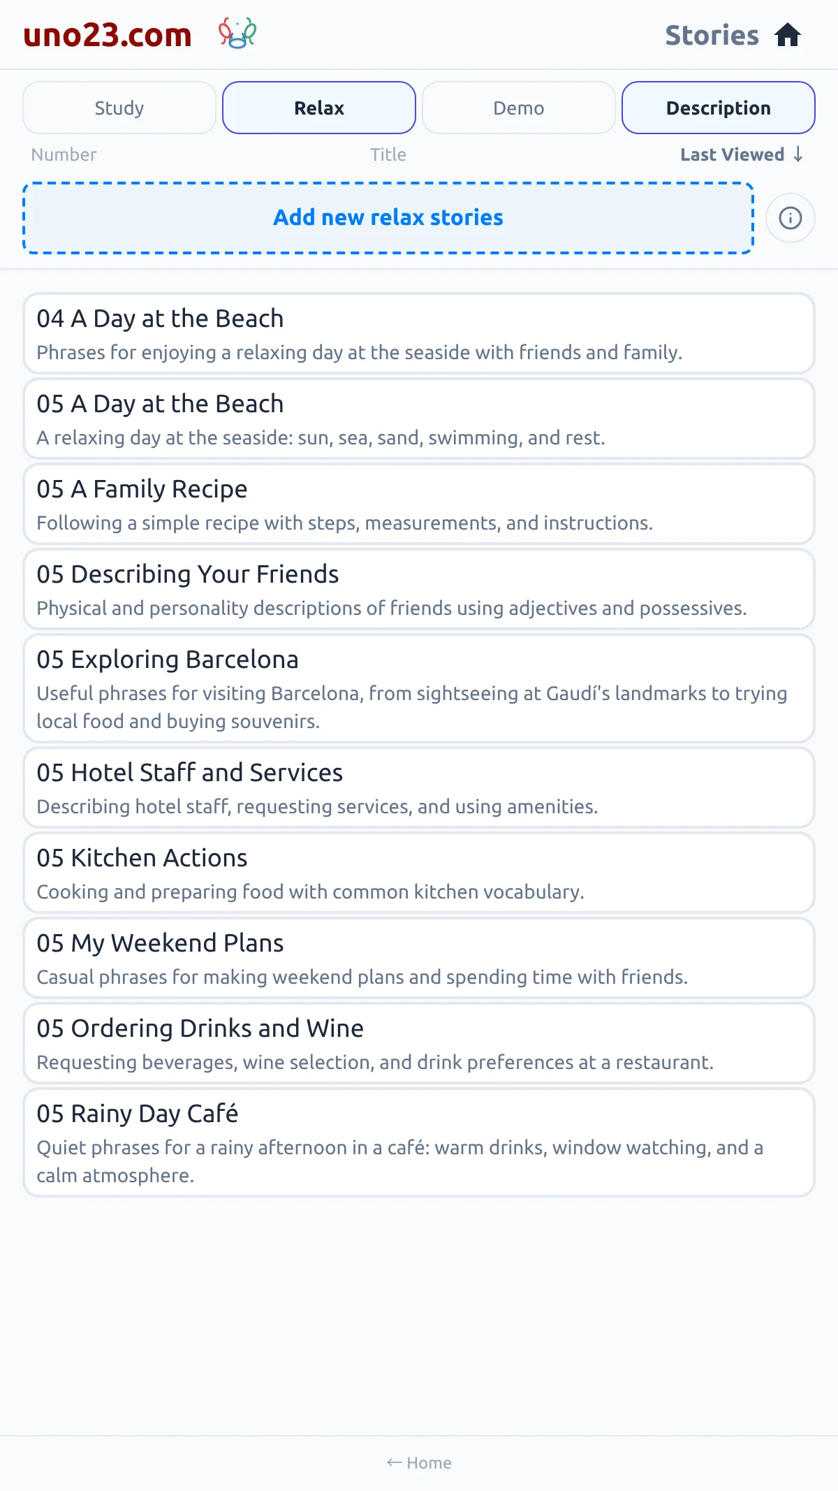The height and width of the screenshot is (1491, 838).
Task: Follow the Home link at bottom
Action: point(419,1463)
